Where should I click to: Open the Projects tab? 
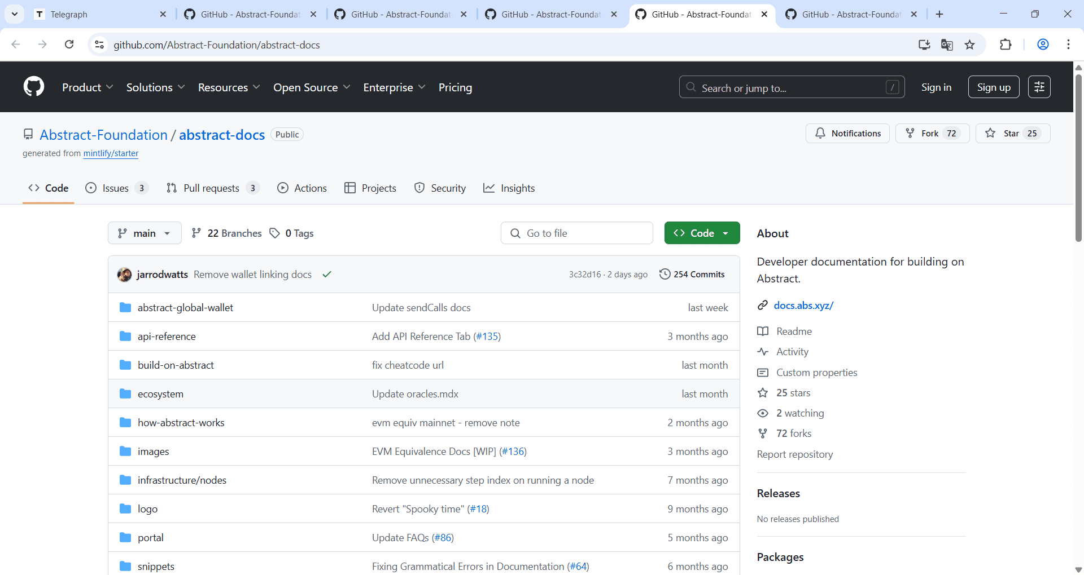pos(370,188)
